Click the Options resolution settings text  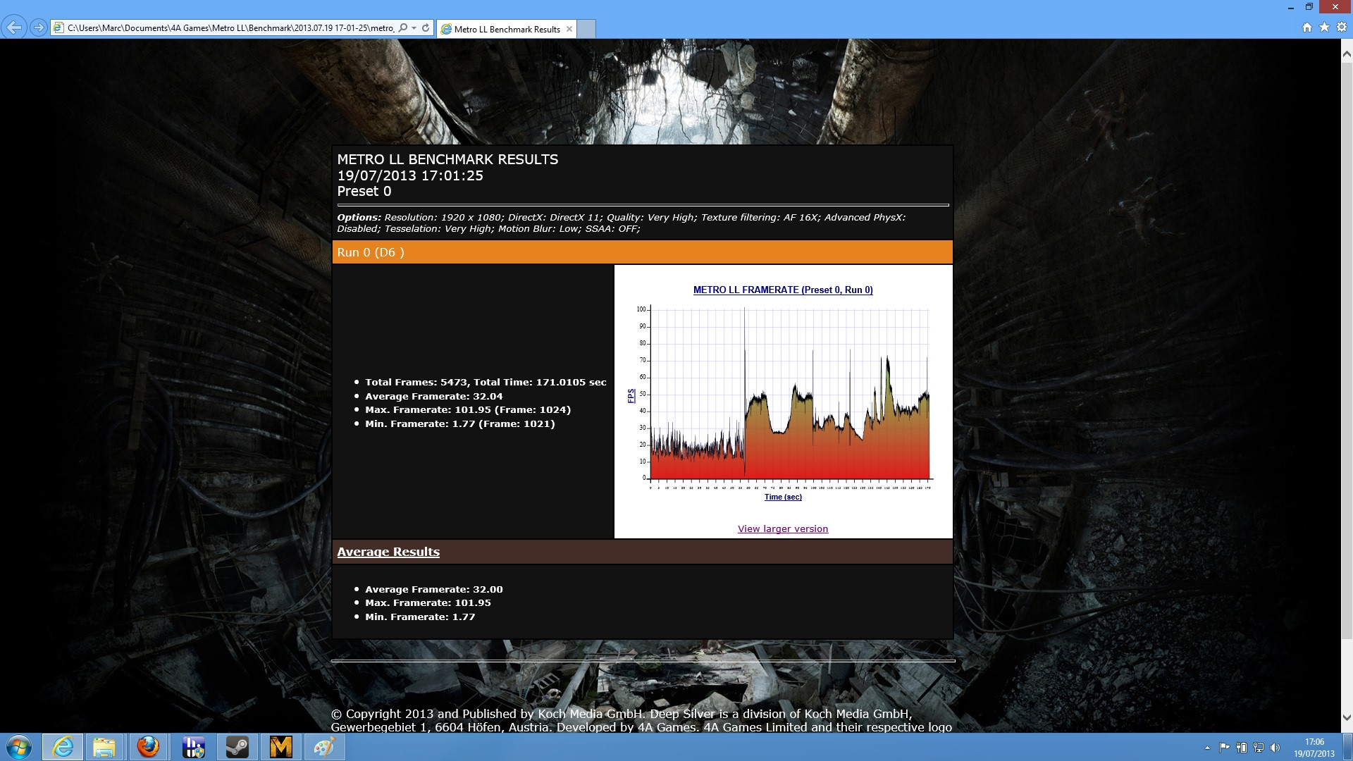click(x=622, y=223)
